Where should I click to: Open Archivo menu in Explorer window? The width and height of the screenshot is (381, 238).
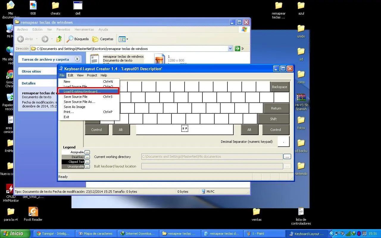coord(22,29)
